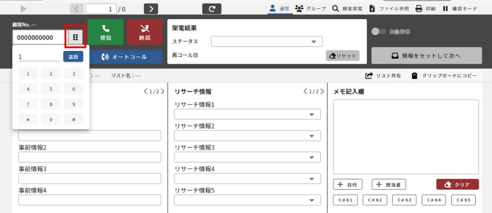This screenshot has width=492, height=213.
Task: Open the ステータス dropdown
Action: coord(267,42)
